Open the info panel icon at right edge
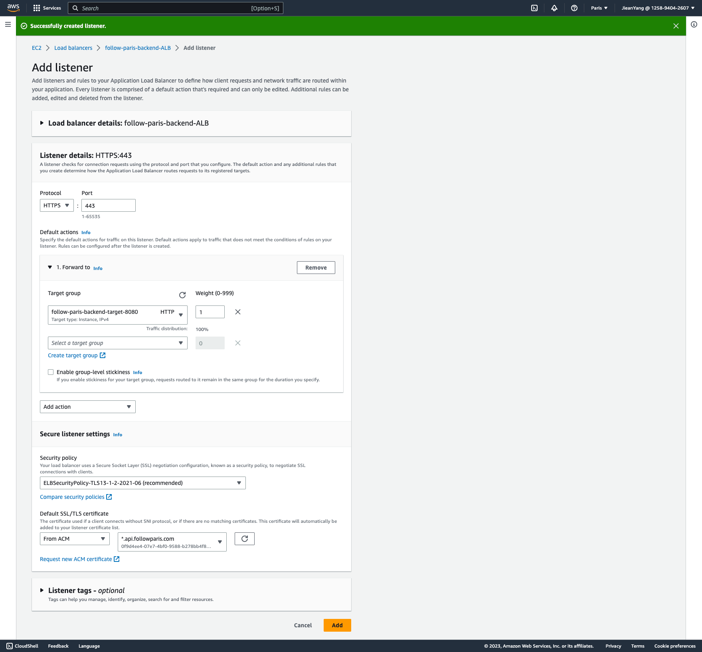702x652 pixels. (x=694, y=24)
